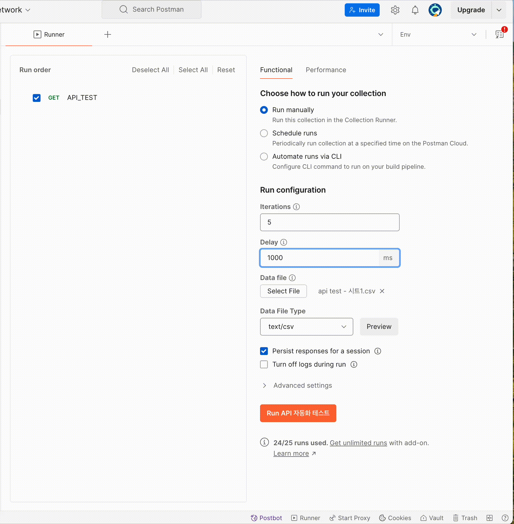
Task: Switch to the Performance tab
Action: tap(326, 70)
